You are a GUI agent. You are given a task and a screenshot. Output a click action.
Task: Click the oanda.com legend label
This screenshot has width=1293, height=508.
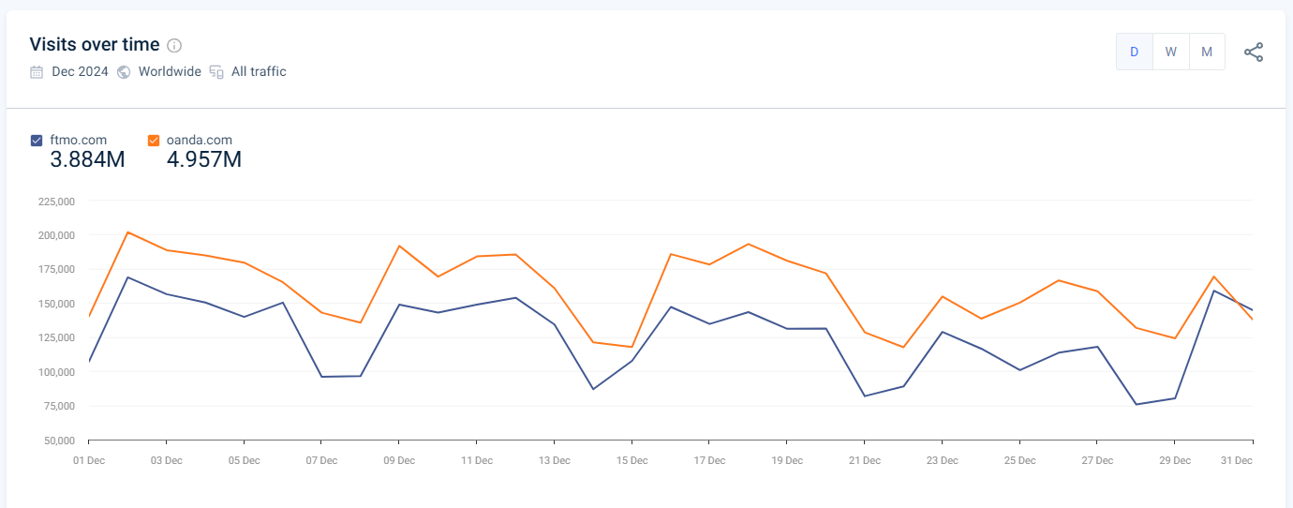pyautogui.click(x=199, y=141)
